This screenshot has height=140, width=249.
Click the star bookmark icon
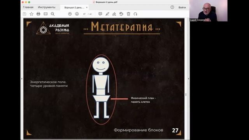coord(32,14)
